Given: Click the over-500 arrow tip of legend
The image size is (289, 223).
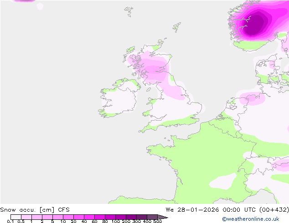Looking at the screenshot, I should tap(163, 217).
